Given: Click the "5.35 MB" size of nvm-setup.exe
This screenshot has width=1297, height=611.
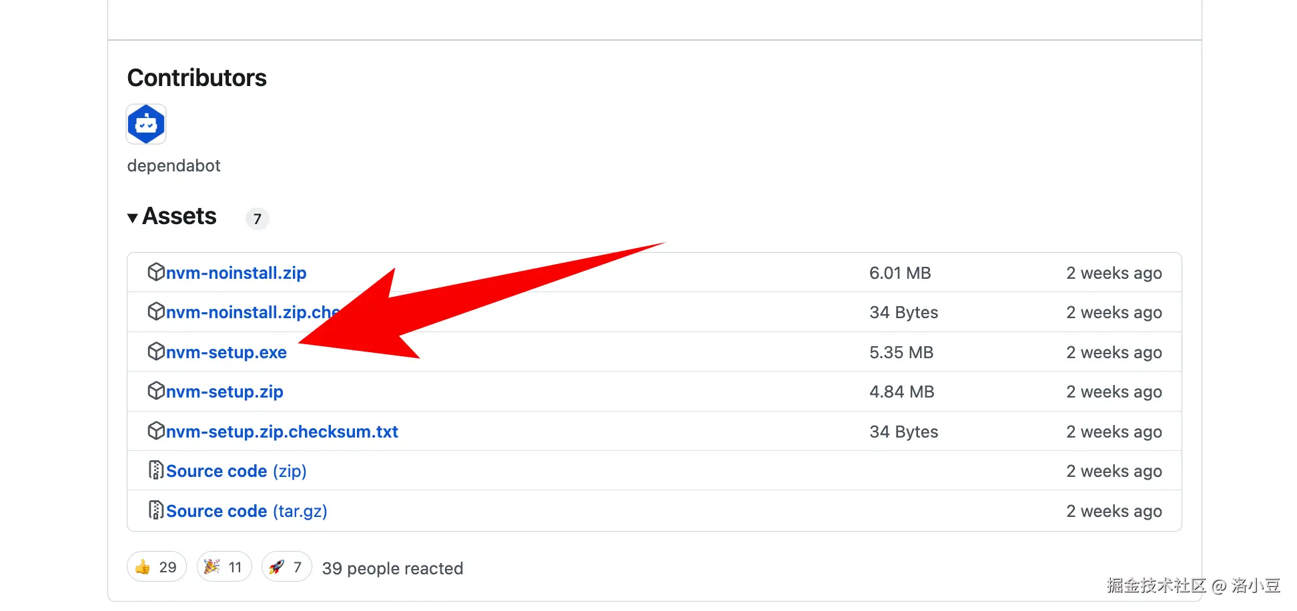Looking at the screenshot, I should 901,352.
